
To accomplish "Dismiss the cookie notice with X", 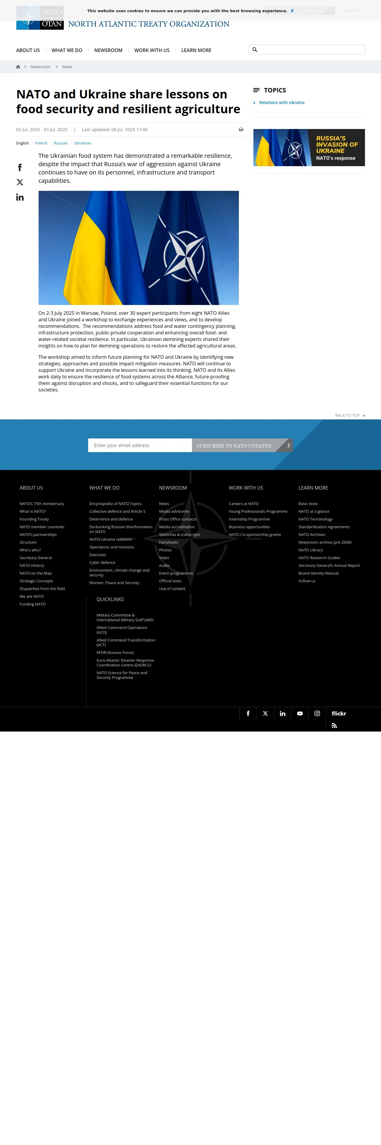I will click(292, 11).
